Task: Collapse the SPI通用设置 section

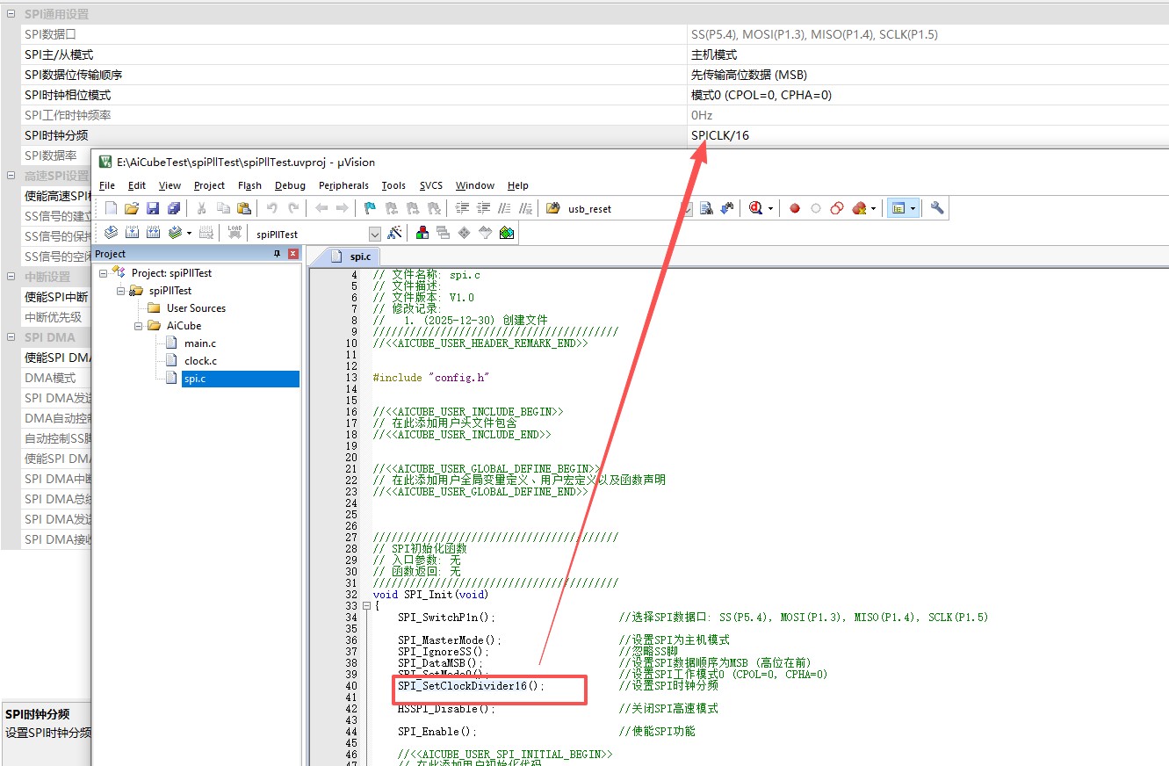Action: coord(10,14)
